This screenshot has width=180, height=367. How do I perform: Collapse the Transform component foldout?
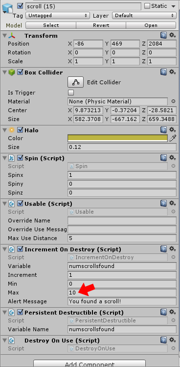click(x=4, y=36)
